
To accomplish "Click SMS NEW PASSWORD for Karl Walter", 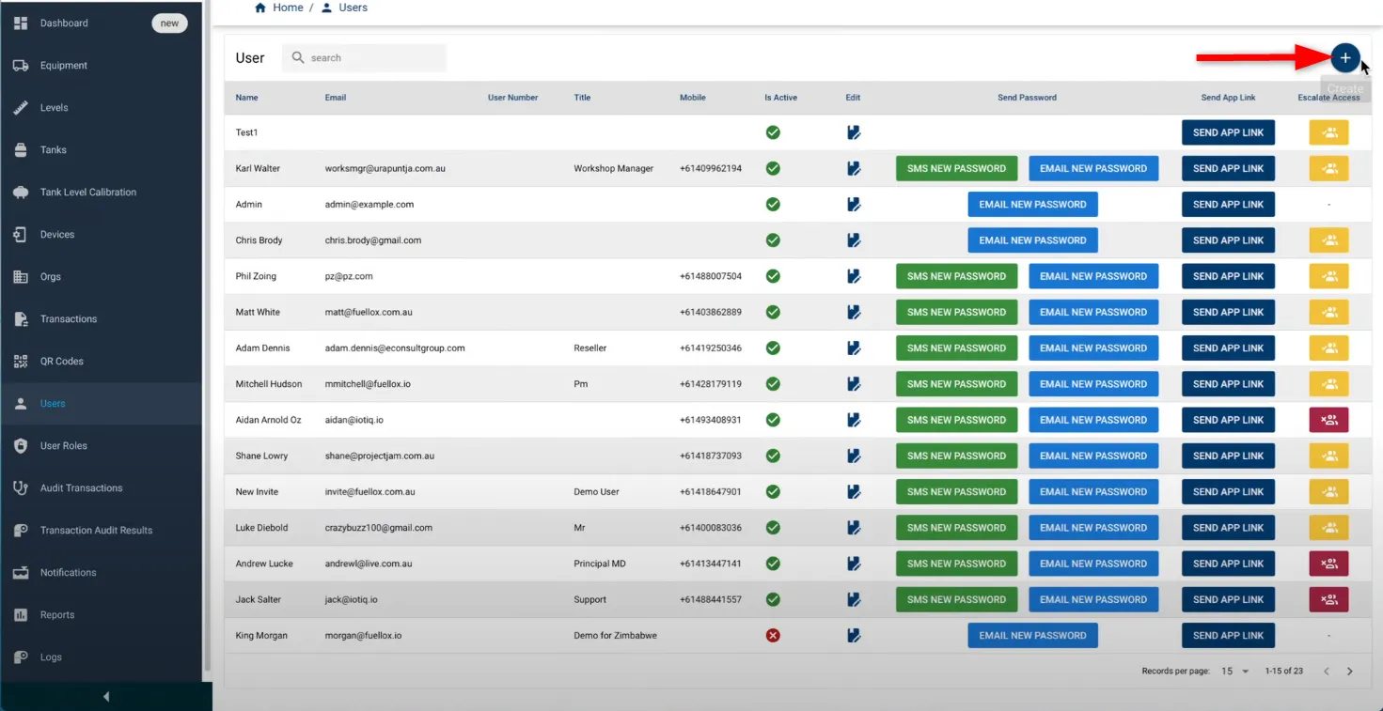I will click(956, 169).
